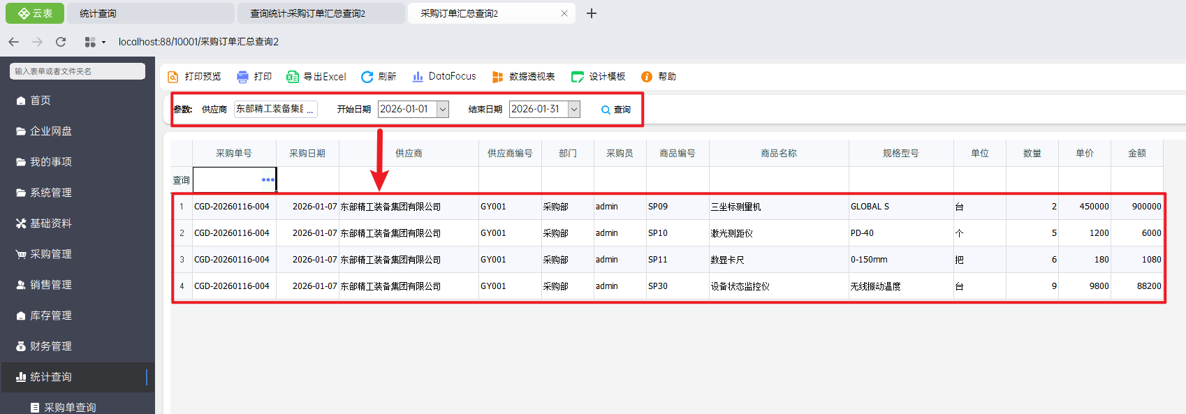
Task: Open the 开始日期 date dropdown arrow
Action: coord(443,110)
